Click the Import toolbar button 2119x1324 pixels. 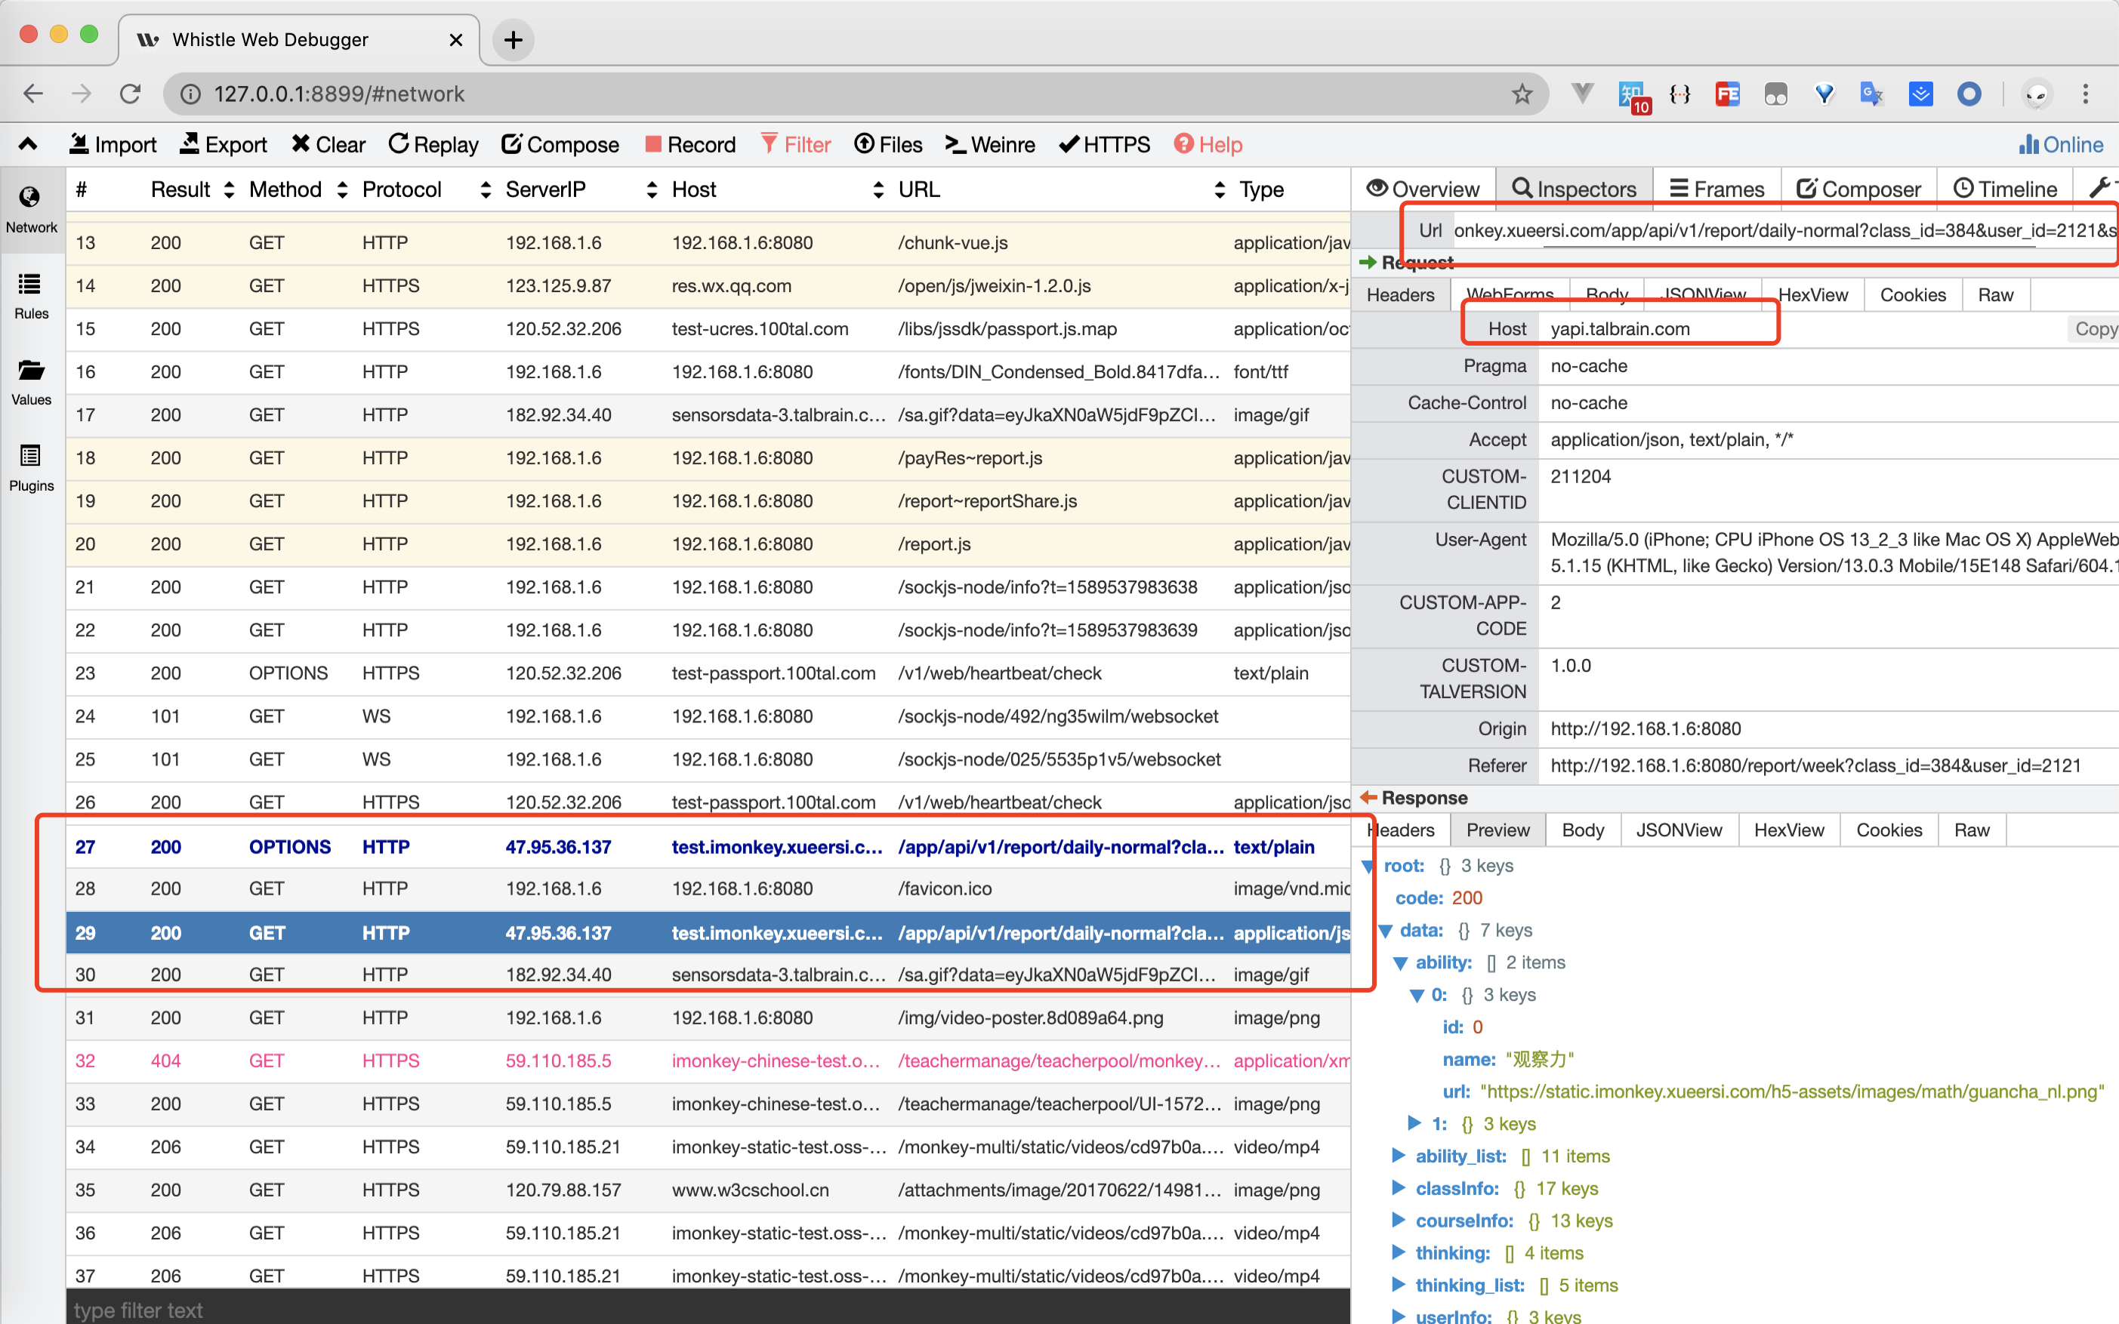(113, 144)
